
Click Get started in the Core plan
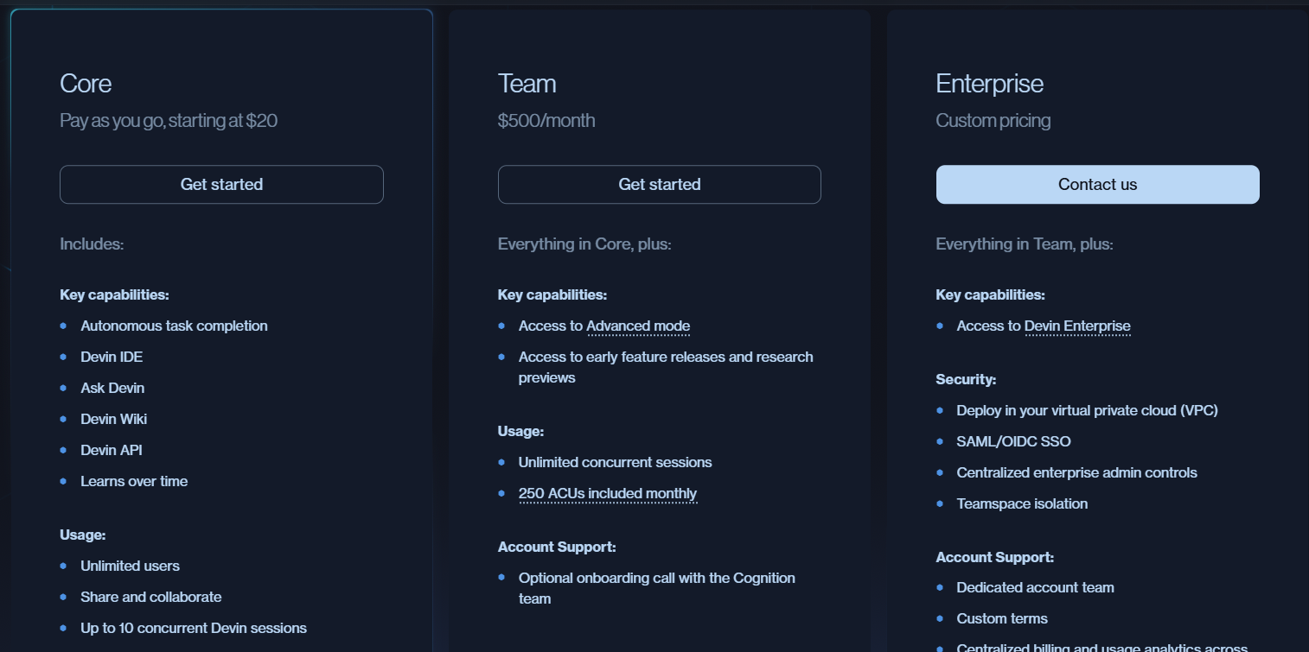(x=221, y=185)
